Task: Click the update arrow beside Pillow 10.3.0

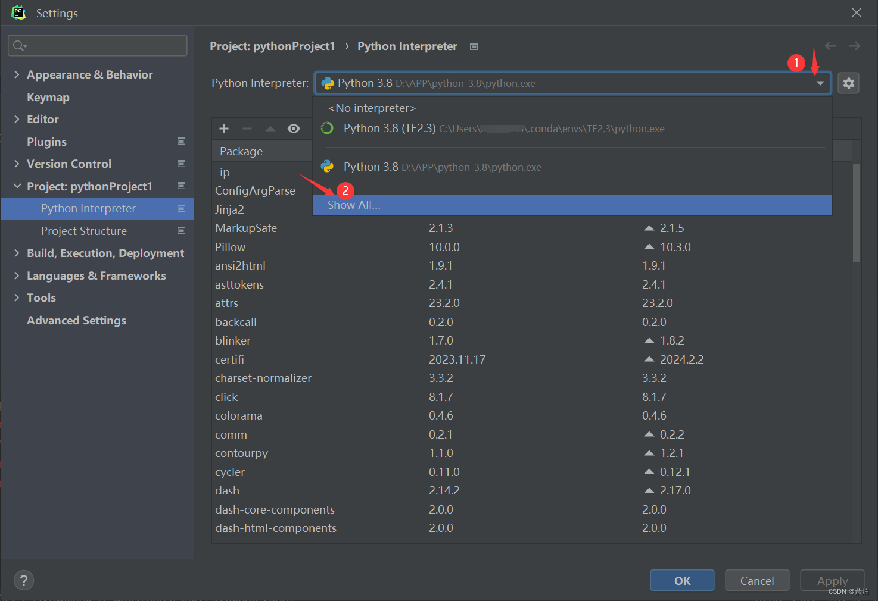Action: pyautogui.click(x=649, y=247)
